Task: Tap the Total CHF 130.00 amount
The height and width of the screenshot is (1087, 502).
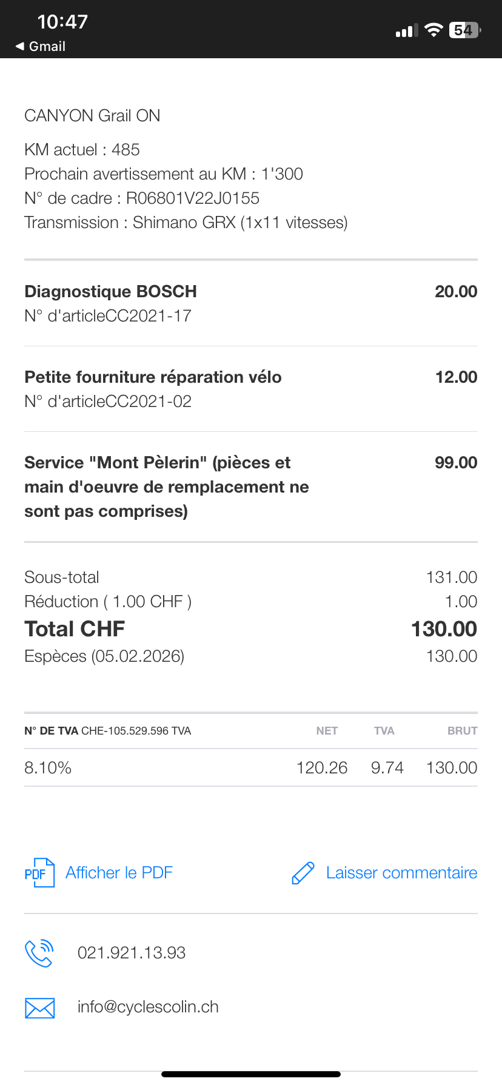Action: pos(444,629)
